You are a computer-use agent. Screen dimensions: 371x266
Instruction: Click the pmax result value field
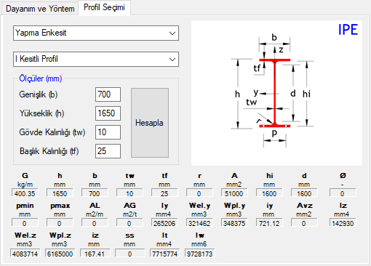tap(60, 223)
